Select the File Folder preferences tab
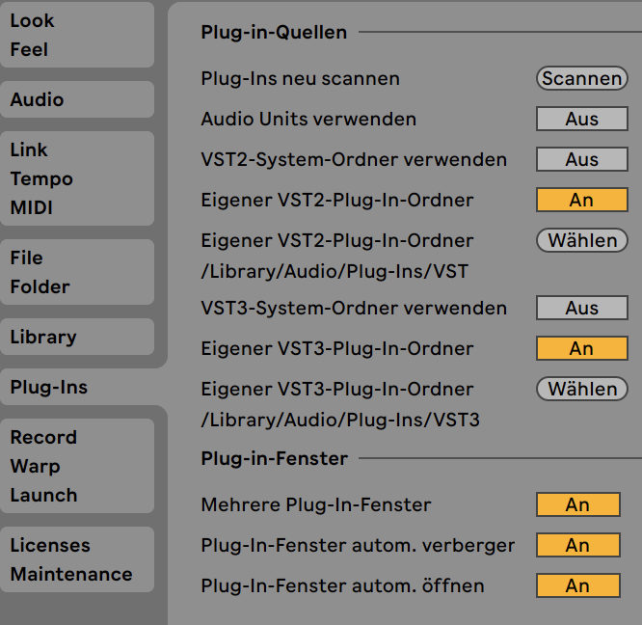Viewport: 642px width, 625px height. click(x=76, y=272)
